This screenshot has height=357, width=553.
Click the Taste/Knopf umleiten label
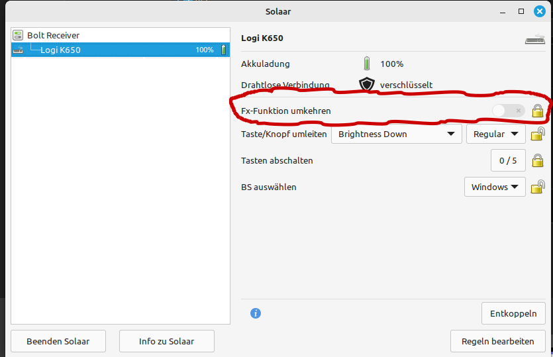pos(284,134)
